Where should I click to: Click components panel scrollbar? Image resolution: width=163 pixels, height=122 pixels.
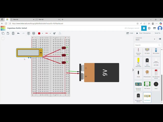point(162,88)
